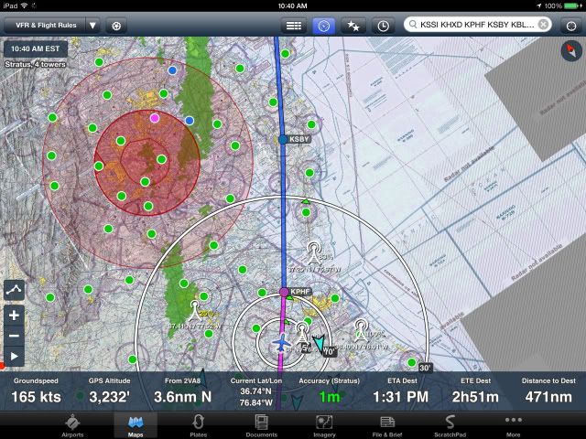Play the weather radar animation
Screen dimensions: 586x439
click(14, 357)
